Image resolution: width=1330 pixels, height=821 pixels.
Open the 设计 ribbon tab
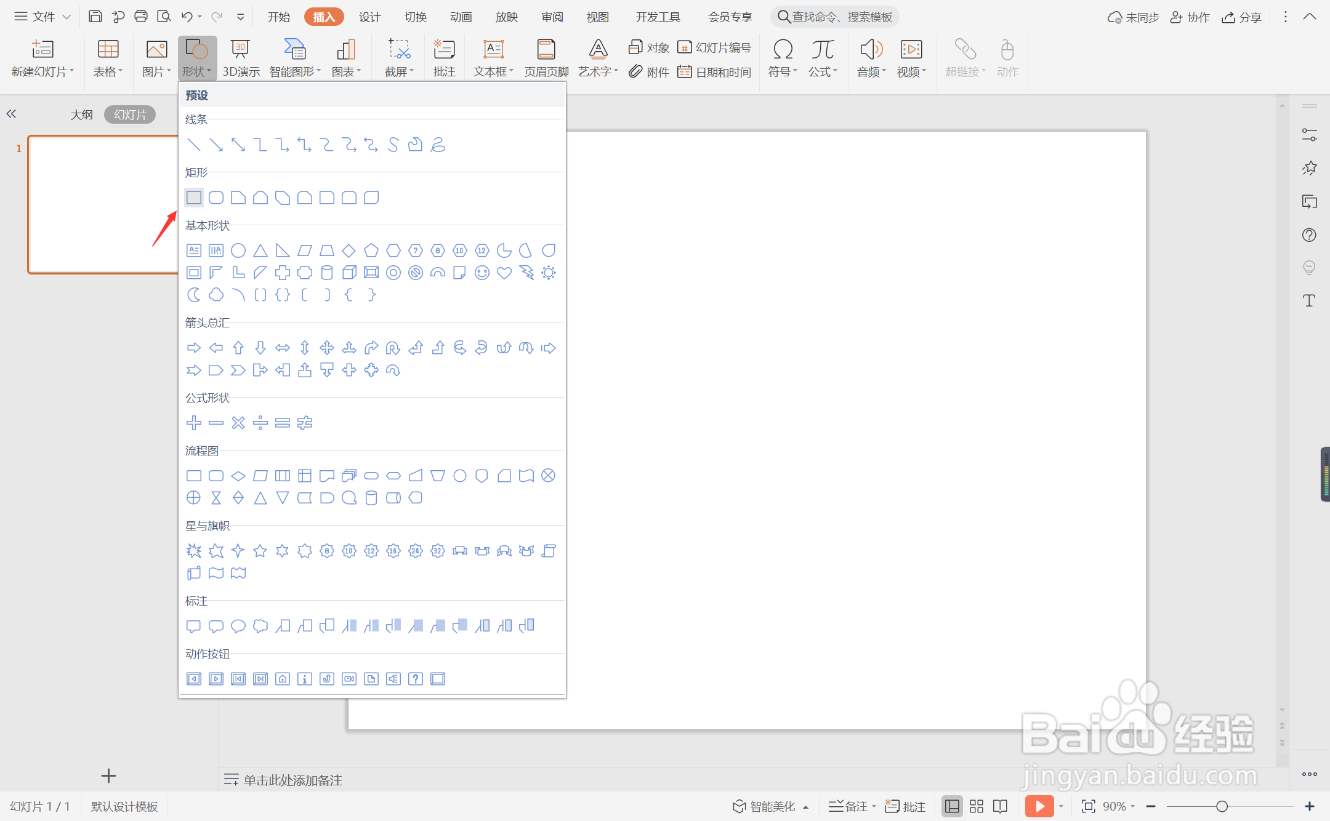click(369, 17)
